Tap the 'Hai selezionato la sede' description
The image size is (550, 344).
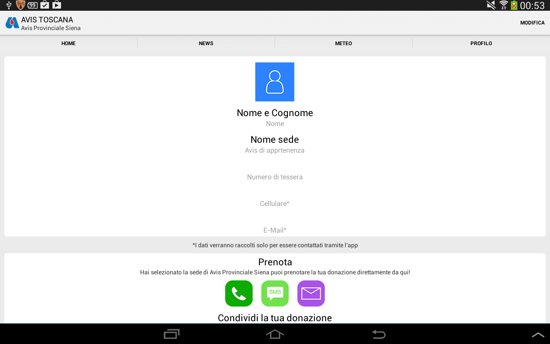(275, 272)
